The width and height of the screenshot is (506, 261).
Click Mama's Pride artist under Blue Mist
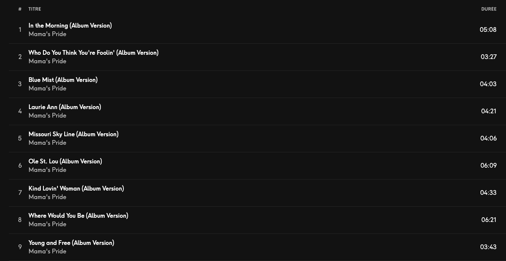click(x=47, y=88)
